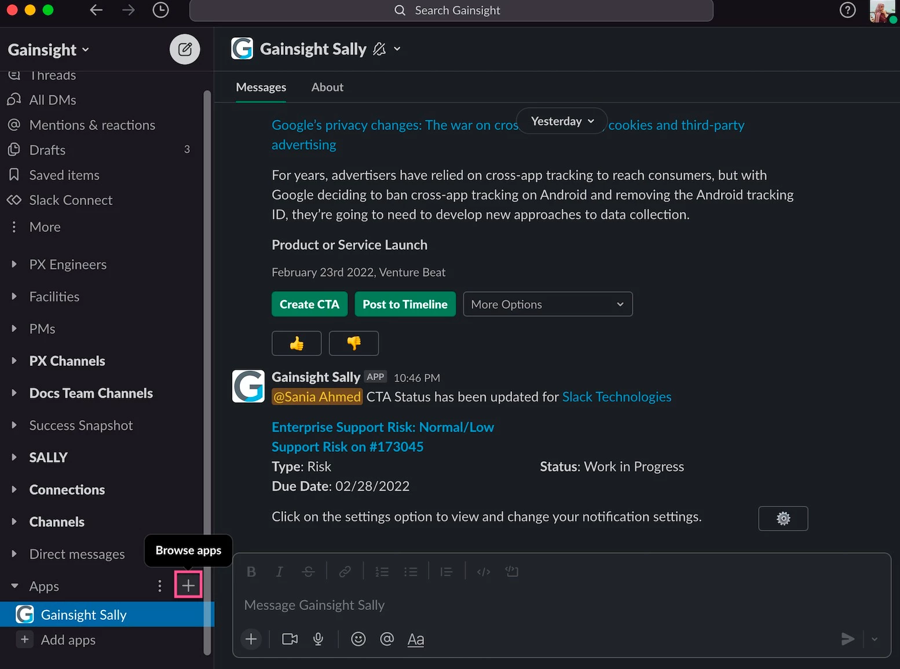The image size is (900, 669).
Task: Toggle bulleted list formatting
Action: click(x=411, y=572)
